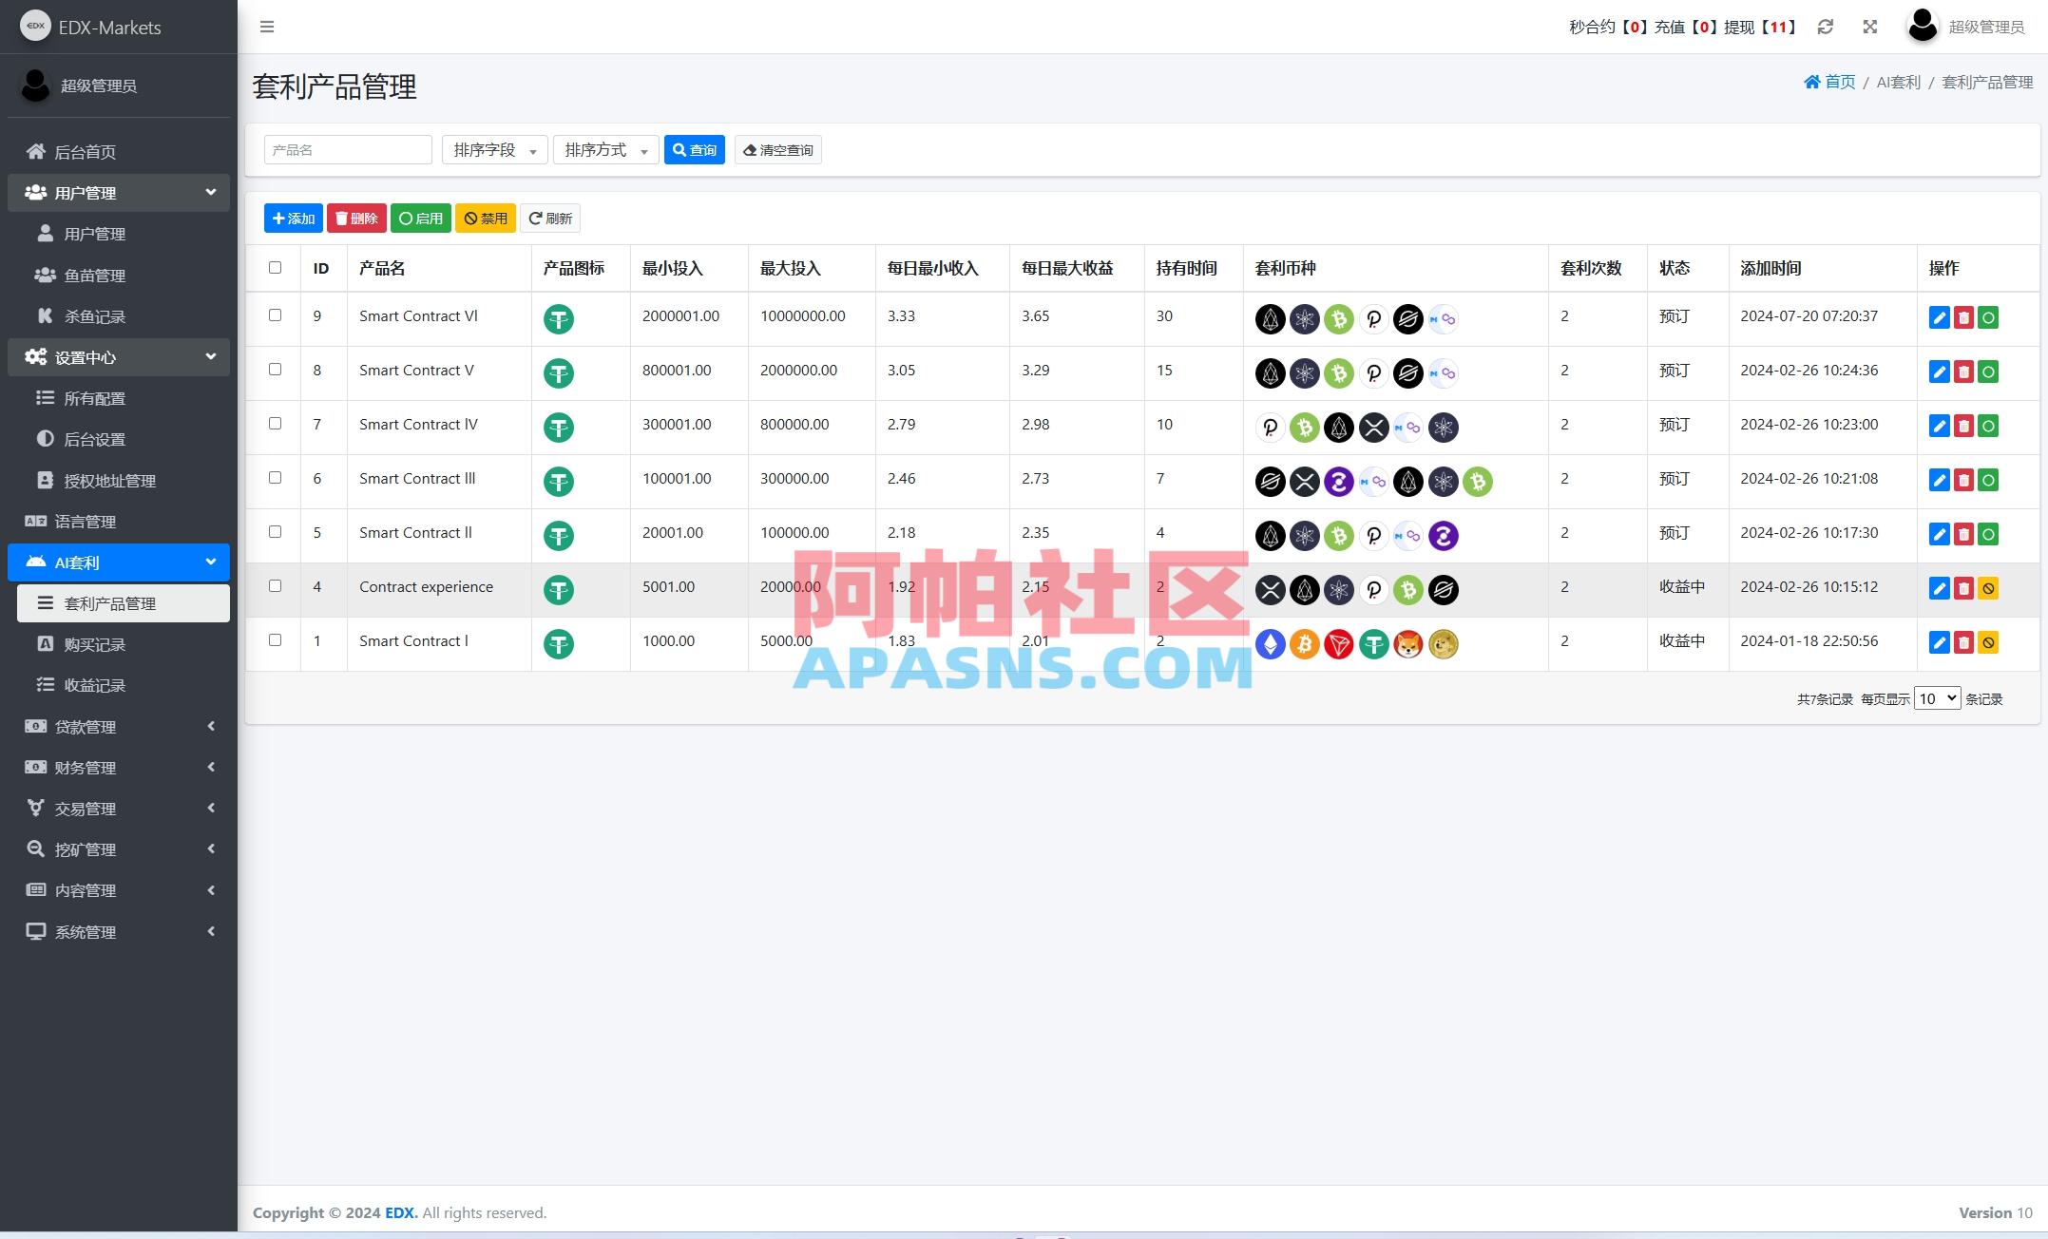Open the 排序方式 dropdown
The width and height of the screenshot is (2048, 1239).
tap(605, 149)
